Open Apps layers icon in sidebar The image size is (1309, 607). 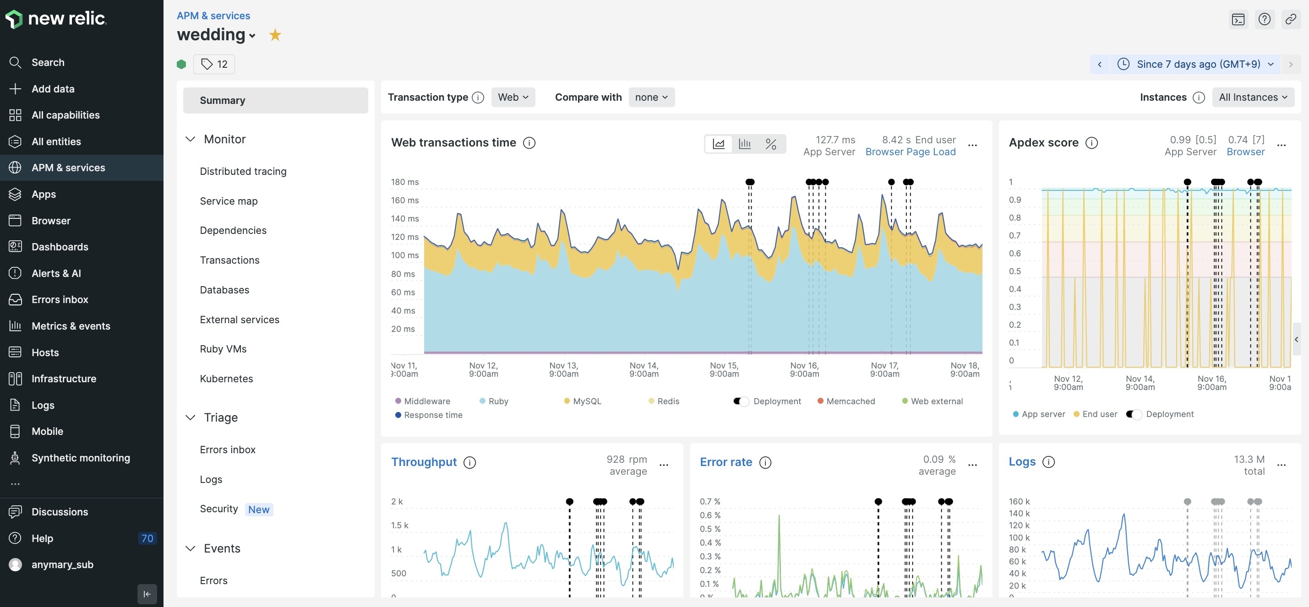[15, 194]
